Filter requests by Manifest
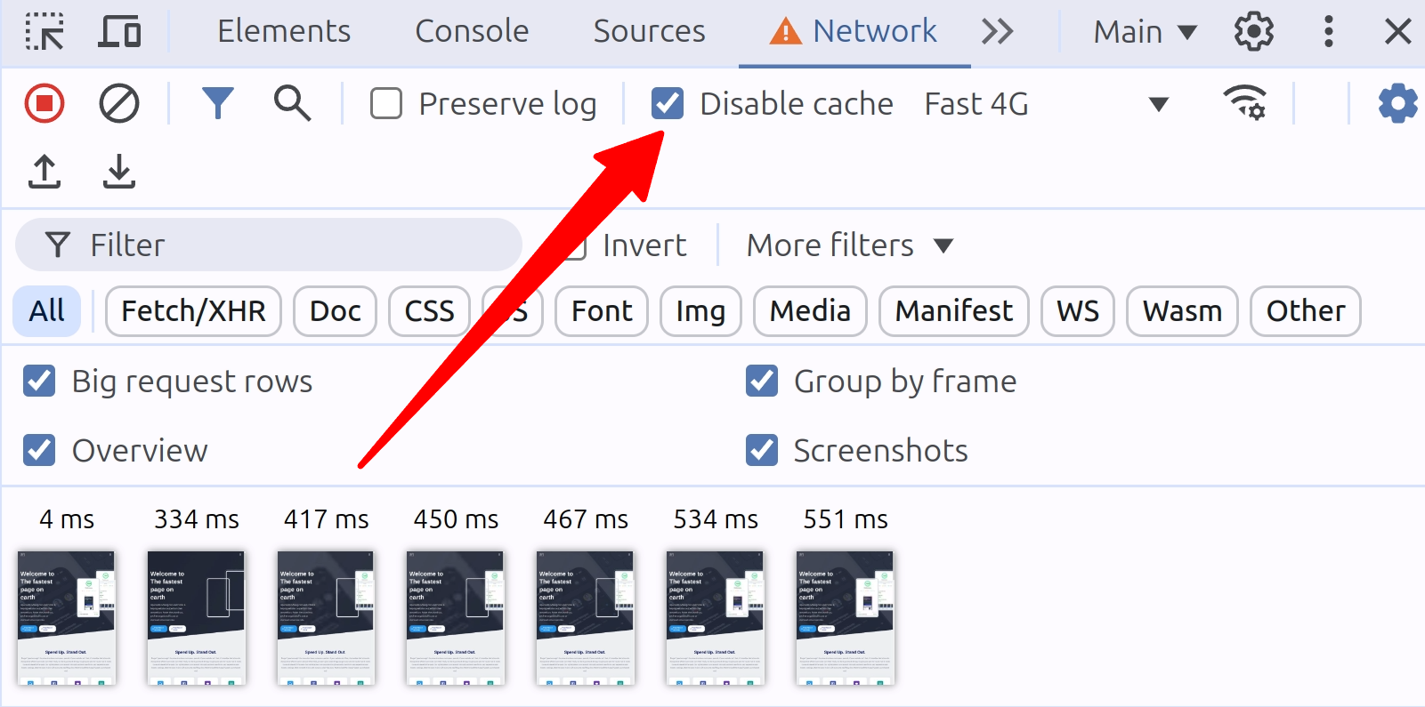The width and height of the screenshot is (1425, 707). tap(954, 311)
